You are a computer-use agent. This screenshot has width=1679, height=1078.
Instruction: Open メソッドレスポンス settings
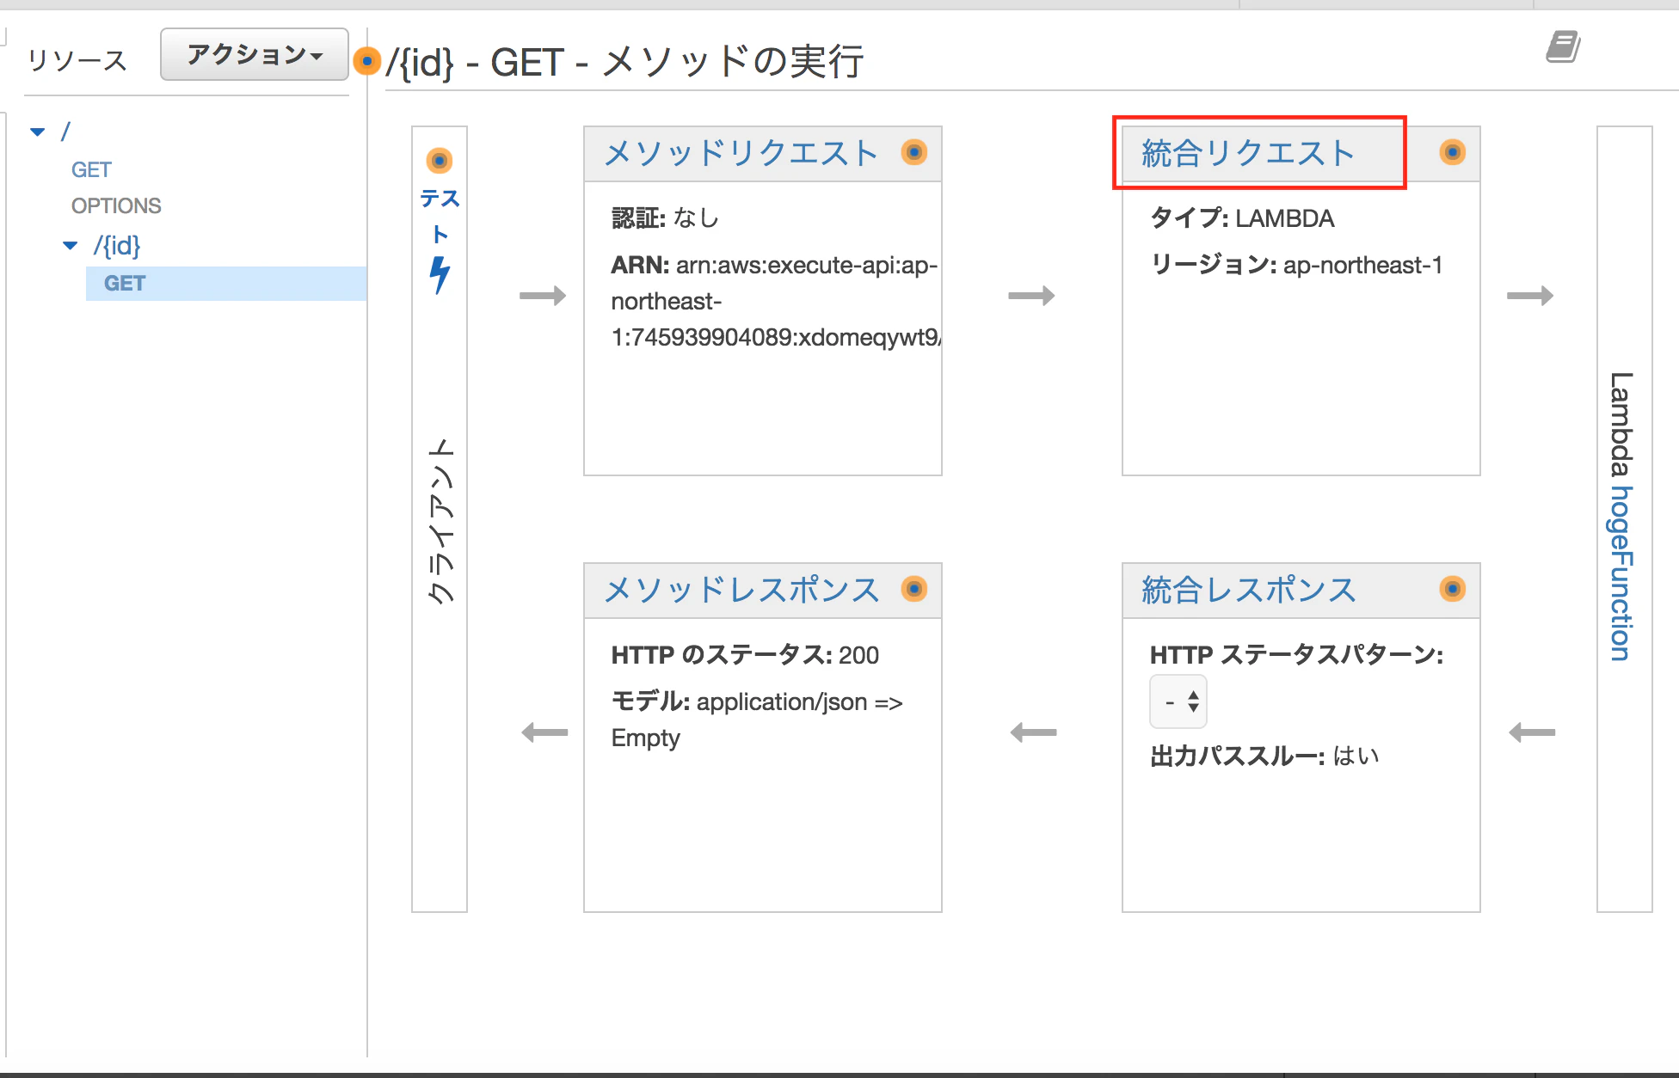pyautogui.click(x=741, y=590)
